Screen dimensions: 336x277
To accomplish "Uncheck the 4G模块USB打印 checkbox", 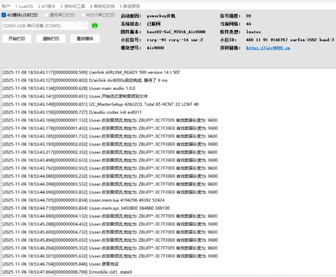I will coord(3,15).
